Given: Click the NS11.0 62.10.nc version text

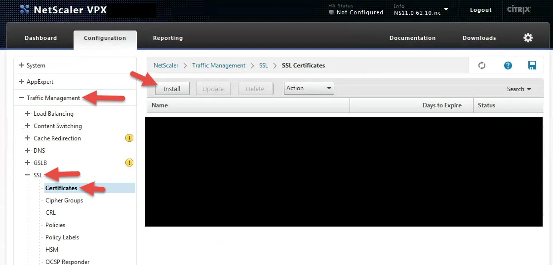Looking at the screenshot, I should pos(417,13).
